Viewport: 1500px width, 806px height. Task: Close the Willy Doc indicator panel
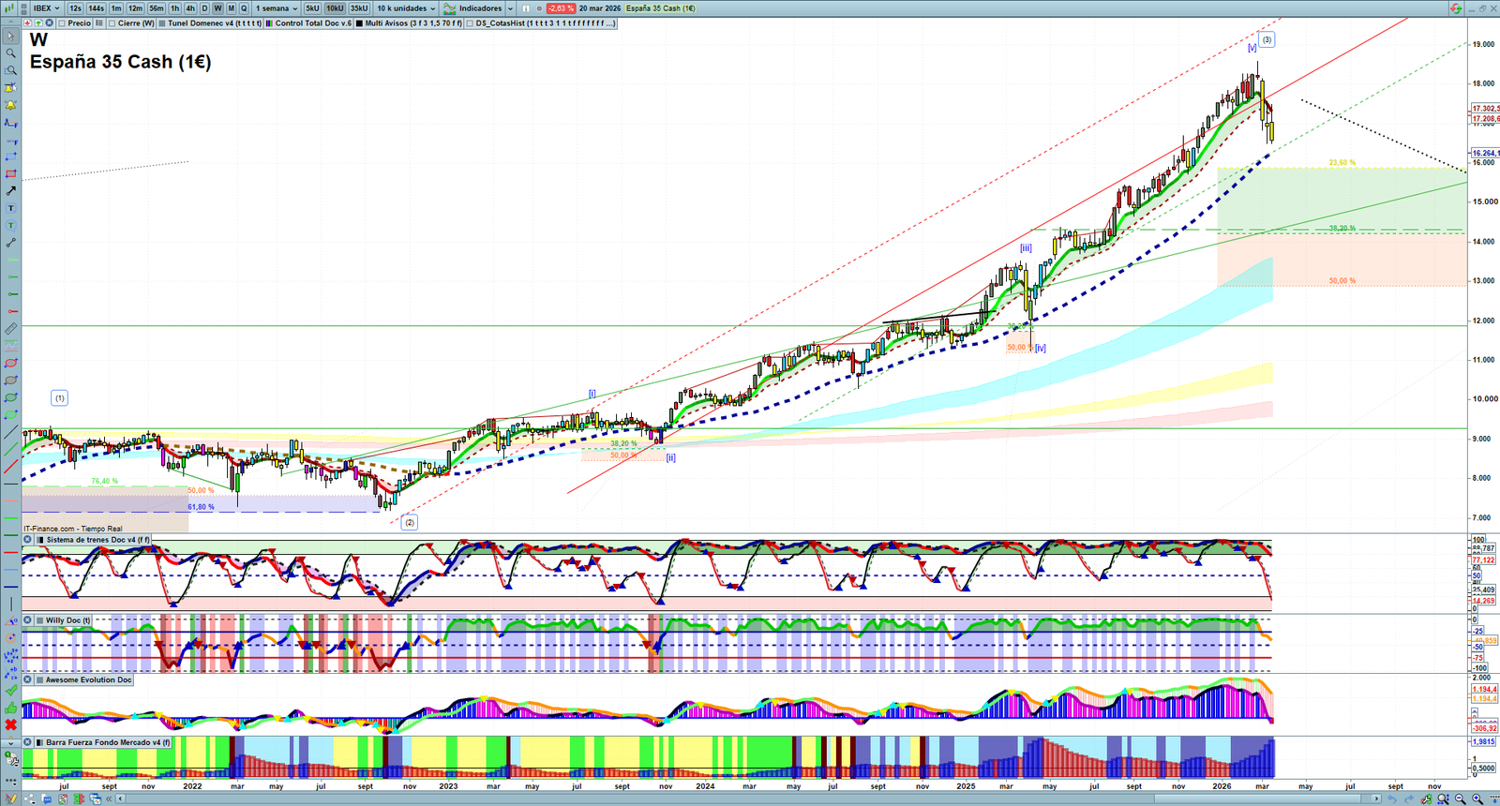pyautogui.click(x=28, y=620)
